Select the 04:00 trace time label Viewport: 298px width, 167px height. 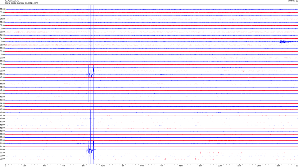2,35
